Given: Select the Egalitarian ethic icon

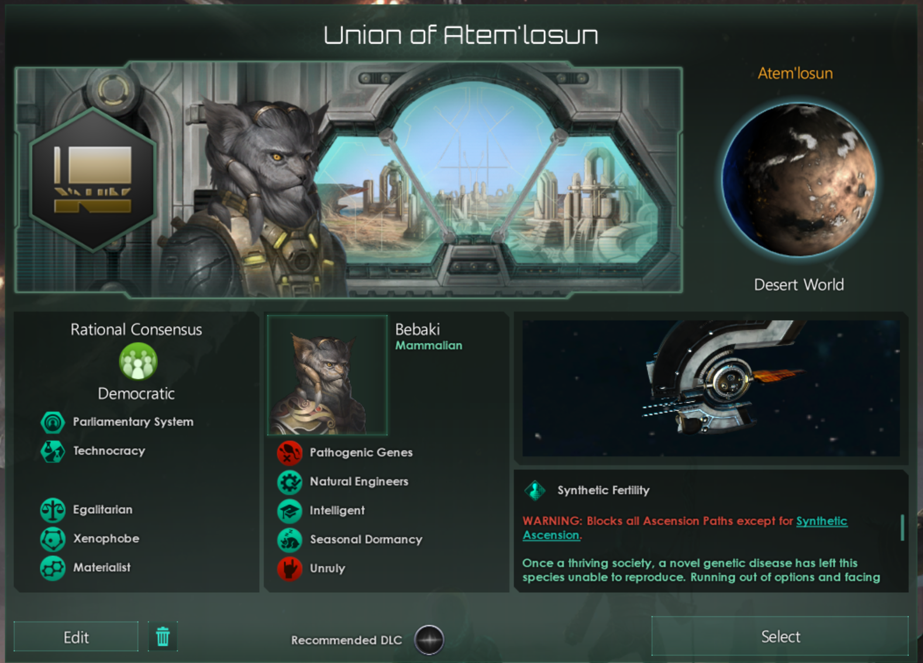Looking at the screenshot, I should [53, 510].
